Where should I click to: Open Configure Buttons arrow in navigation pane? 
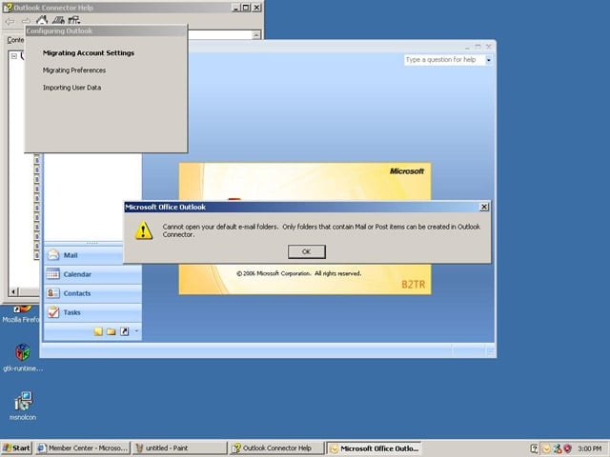(136, 331)
